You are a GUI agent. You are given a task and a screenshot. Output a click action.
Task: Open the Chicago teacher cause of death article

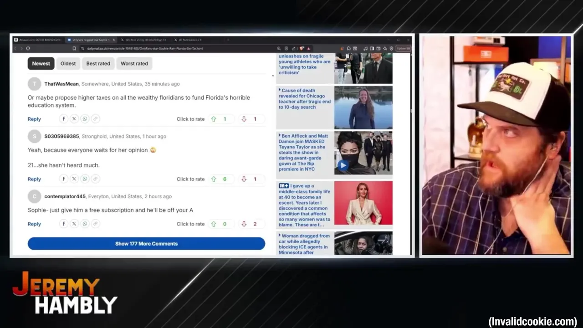click(x=305, y=99)
